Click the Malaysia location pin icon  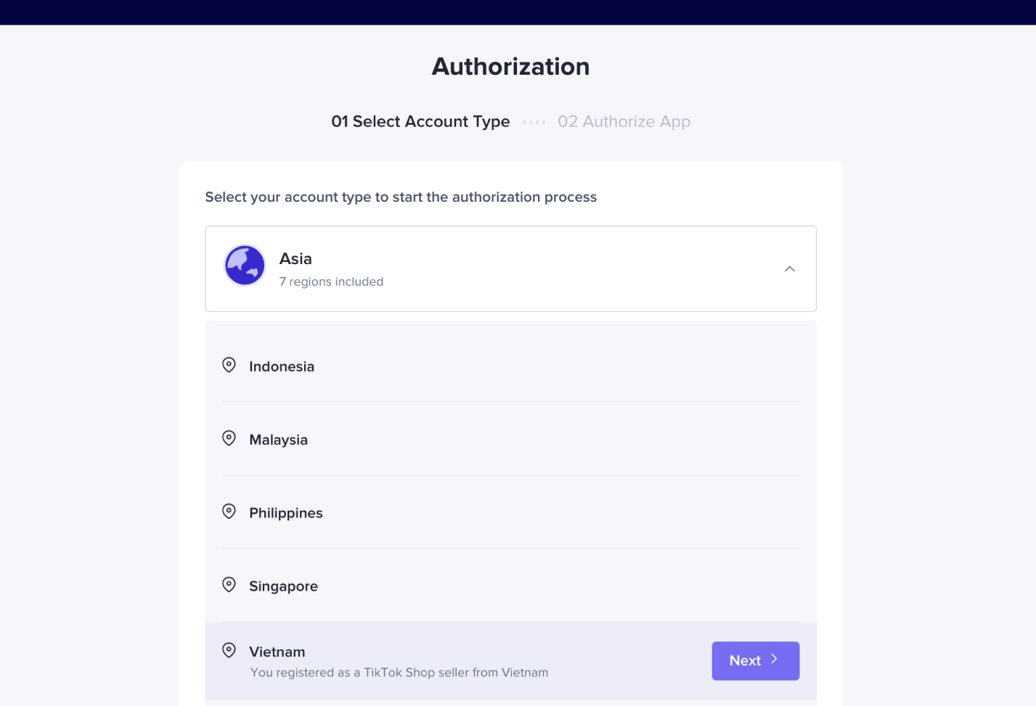(229, 438)
